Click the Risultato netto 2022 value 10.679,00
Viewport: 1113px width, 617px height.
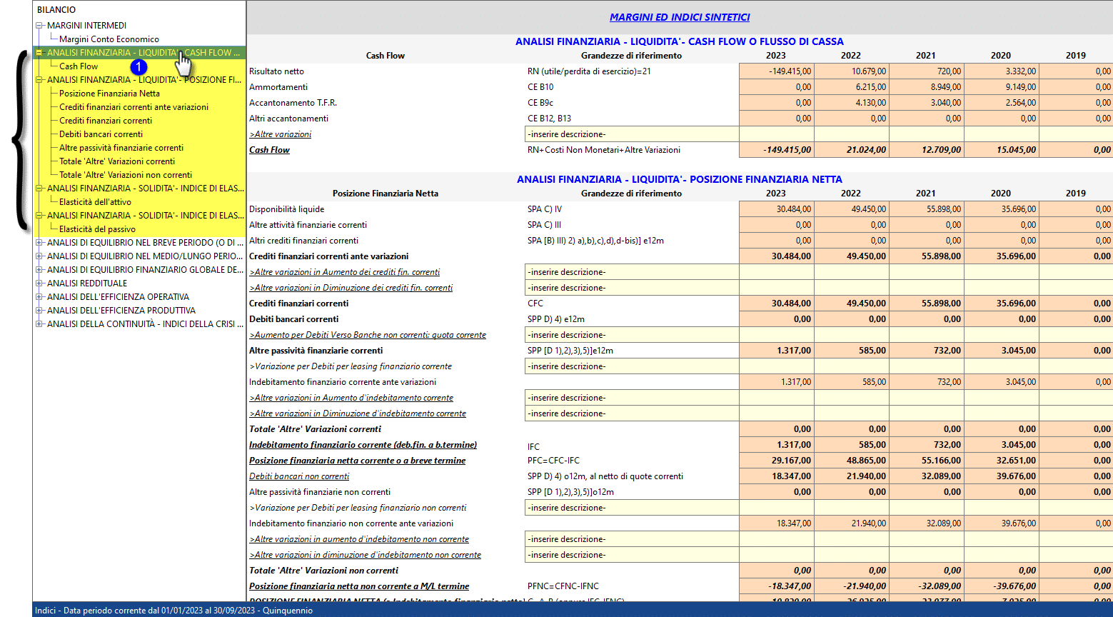pos(852,71)
